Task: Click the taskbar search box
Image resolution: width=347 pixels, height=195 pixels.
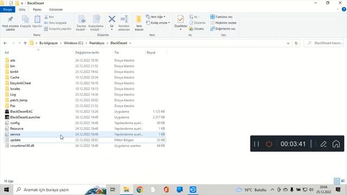Action: pyautogui.click(x=60, y=190)
